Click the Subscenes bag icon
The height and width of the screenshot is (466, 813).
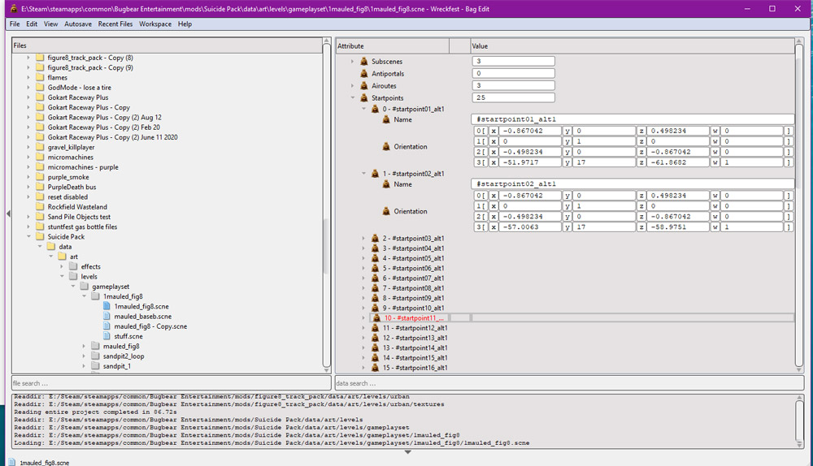coord(364,61)
